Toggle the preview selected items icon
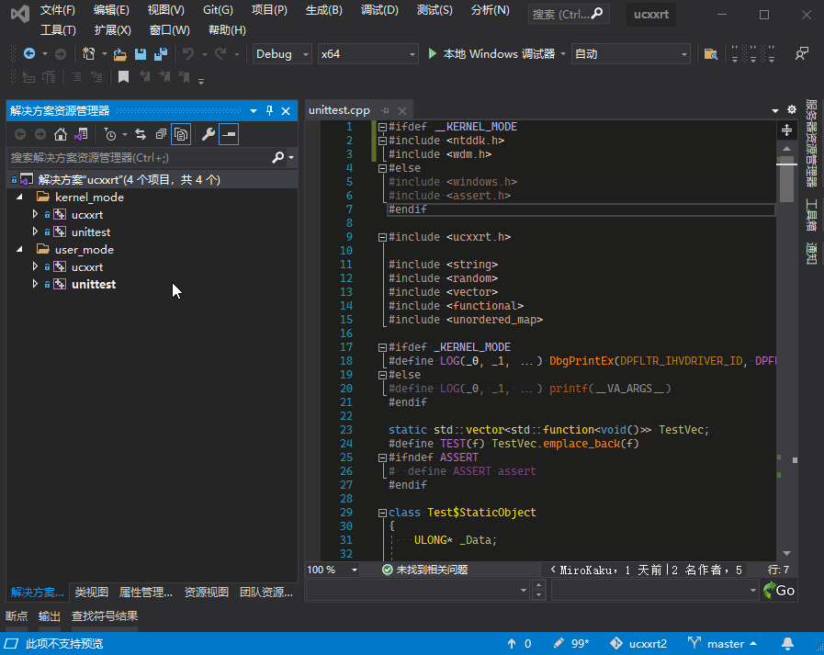The image size is (824, 655). pyautogui.click(x=229, y=134)
